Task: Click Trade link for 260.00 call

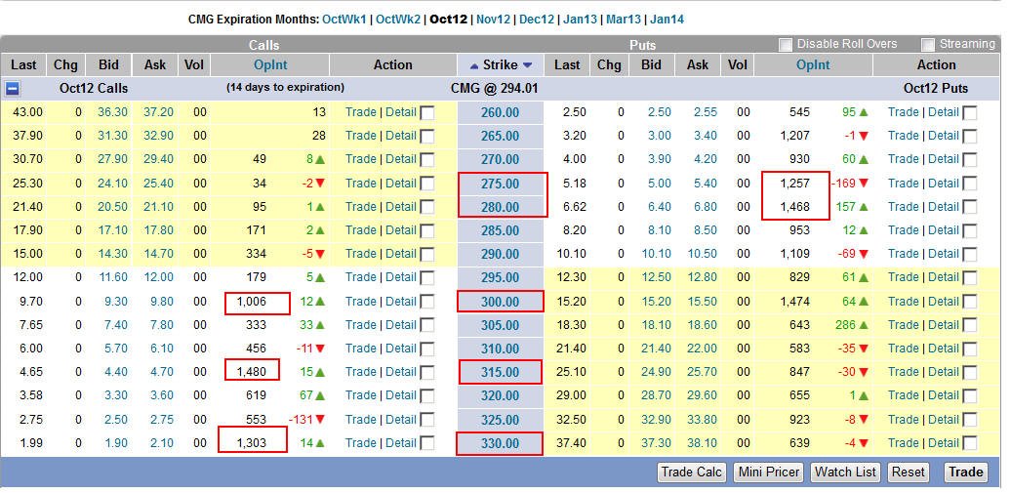Action: pyautogui.click(x=360, y=112)
